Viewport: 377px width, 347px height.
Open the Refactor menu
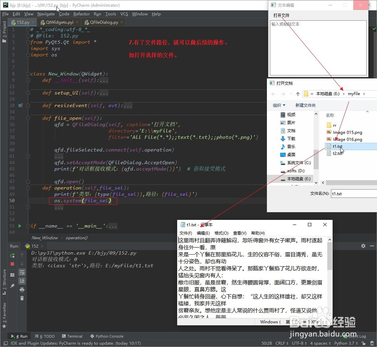coord(81,14)
